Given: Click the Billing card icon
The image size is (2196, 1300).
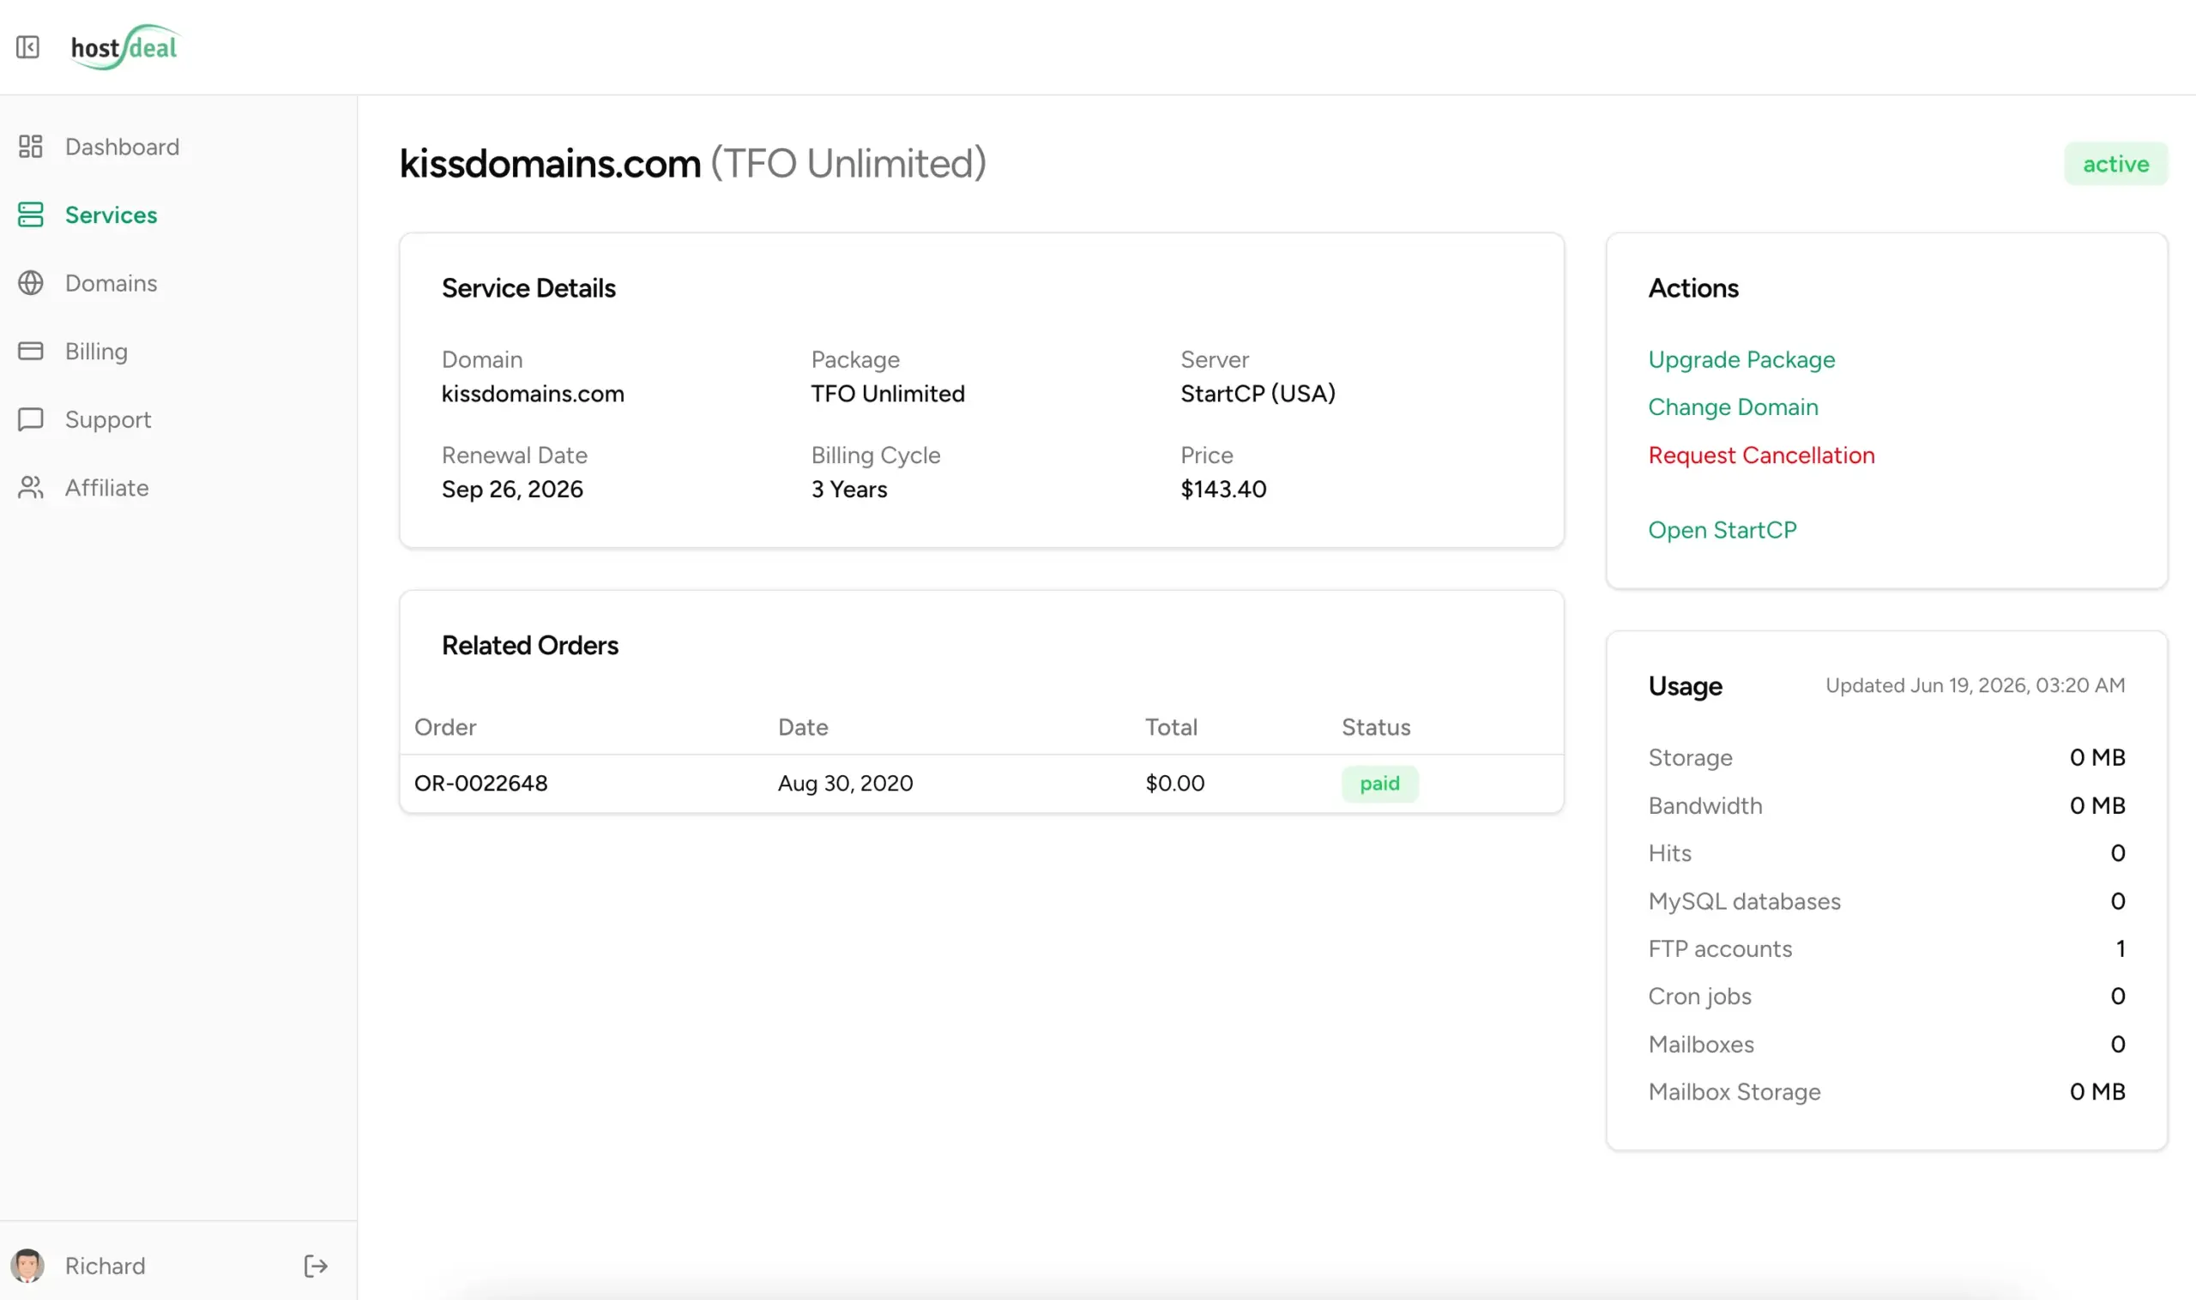Looking at the screenshot, I should pos(31,352).
